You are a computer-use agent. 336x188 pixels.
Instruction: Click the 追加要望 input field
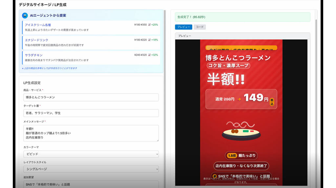point(91,184)
